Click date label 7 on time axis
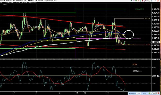This screenshot has width=161, height=95. click(14, 93)
